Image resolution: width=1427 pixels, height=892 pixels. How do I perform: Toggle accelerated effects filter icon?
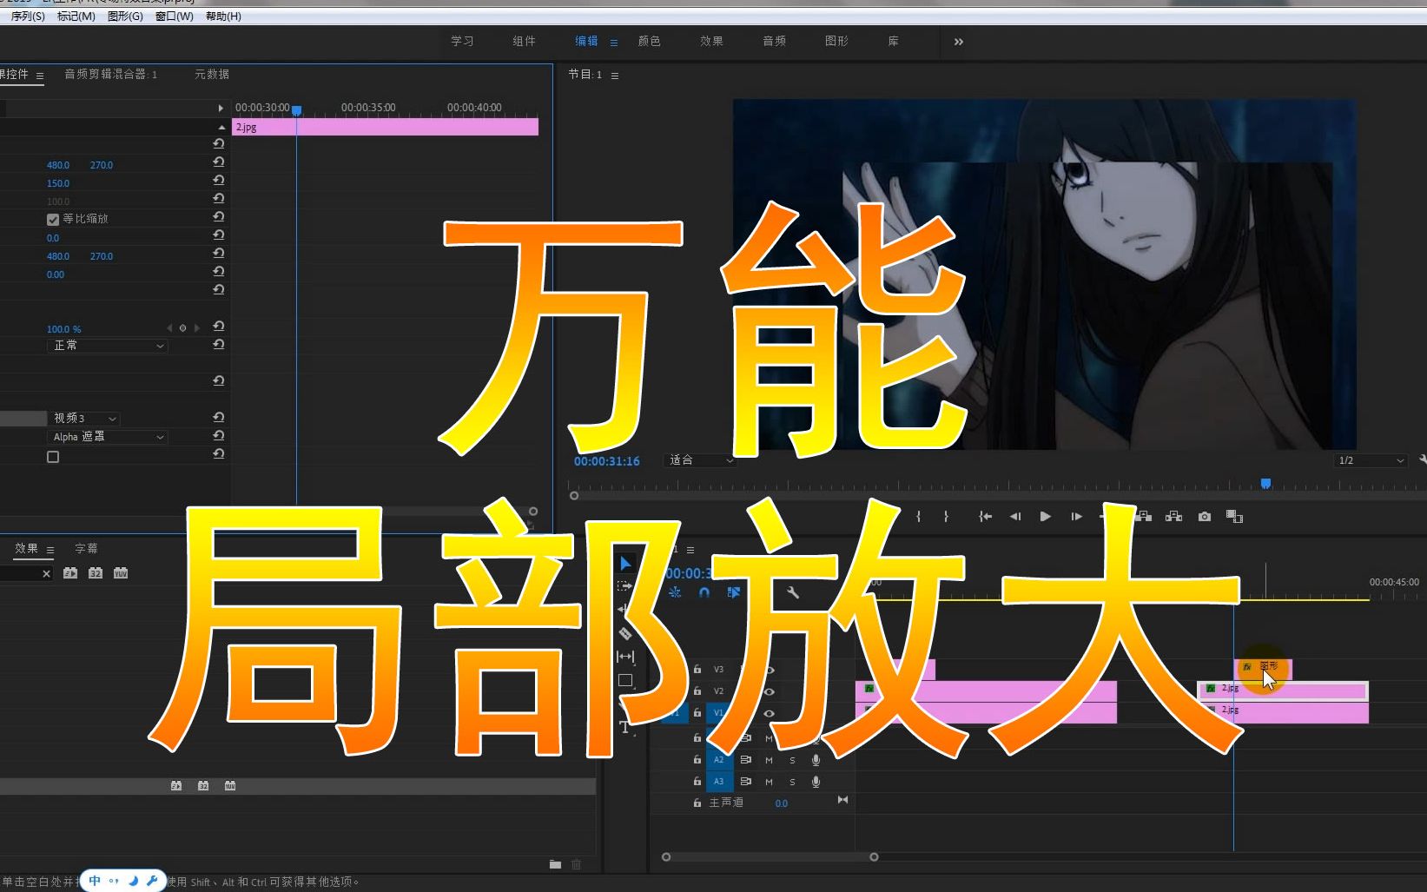70,573
